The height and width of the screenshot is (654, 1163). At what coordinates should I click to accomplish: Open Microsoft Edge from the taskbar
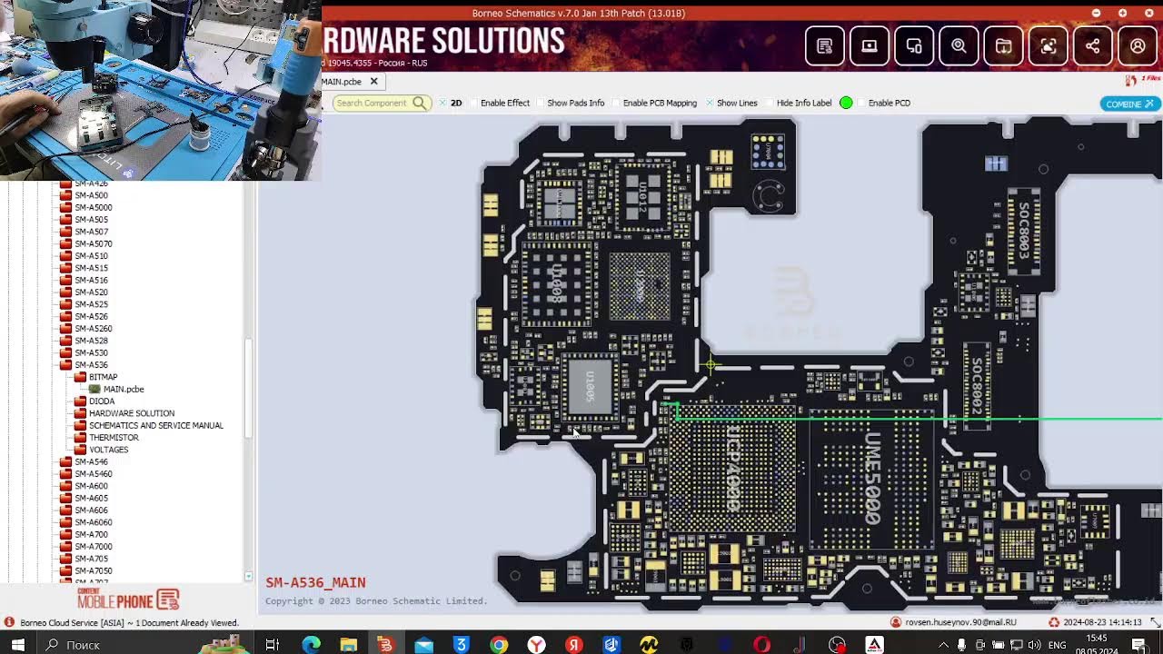click(311, 645)
